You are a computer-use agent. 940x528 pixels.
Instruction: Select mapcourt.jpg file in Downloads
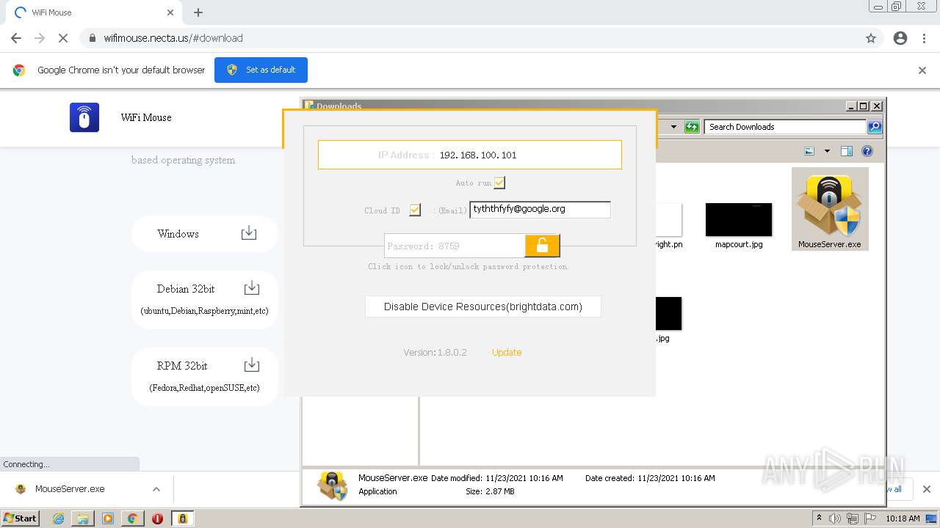739,226
